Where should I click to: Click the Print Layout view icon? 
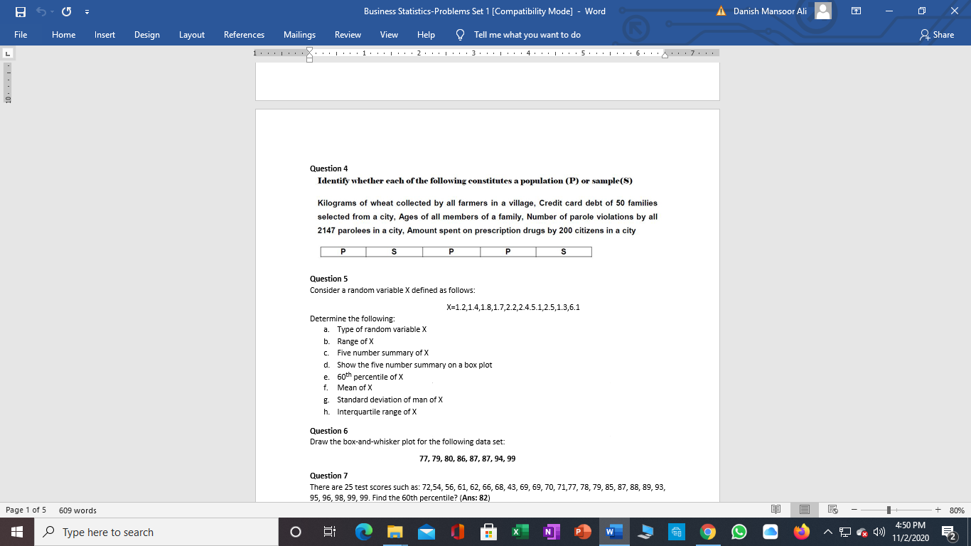coord(804,509)
